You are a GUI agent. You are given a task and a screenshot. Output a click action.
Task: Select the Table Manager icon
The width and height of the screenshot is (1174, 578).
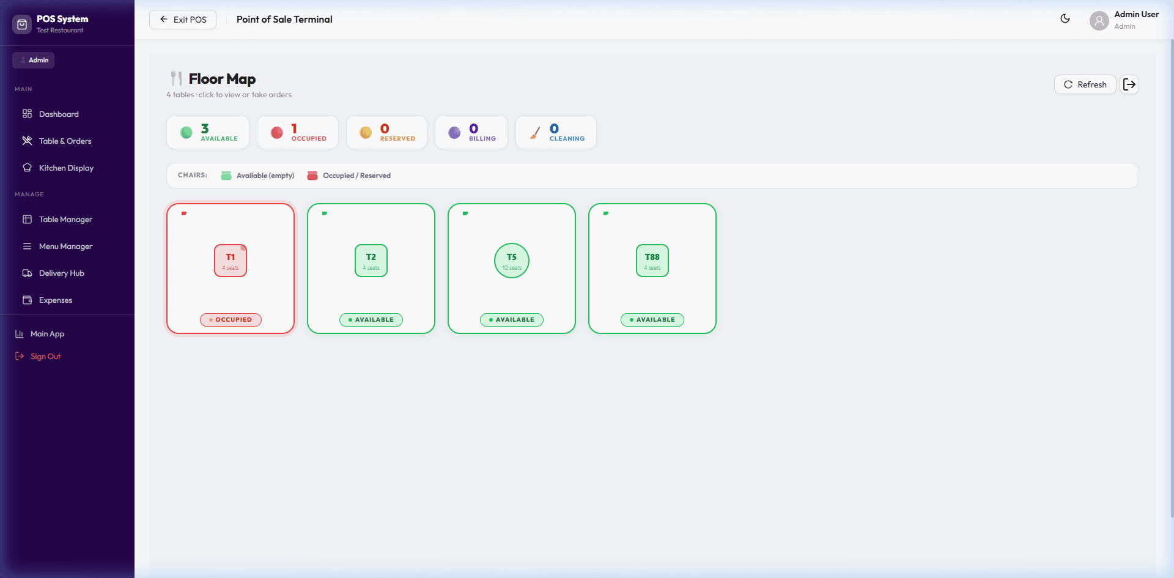click(27, 219)
